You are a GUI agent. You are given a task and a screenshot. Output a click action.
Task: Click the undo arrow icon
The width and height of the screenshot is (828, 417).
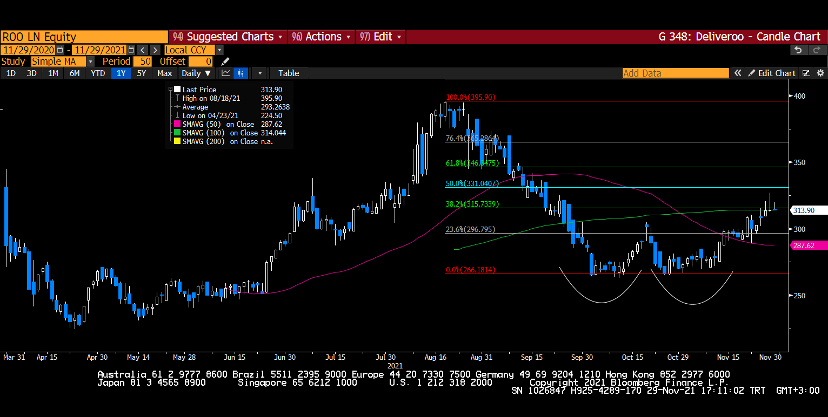pos(798,50)
